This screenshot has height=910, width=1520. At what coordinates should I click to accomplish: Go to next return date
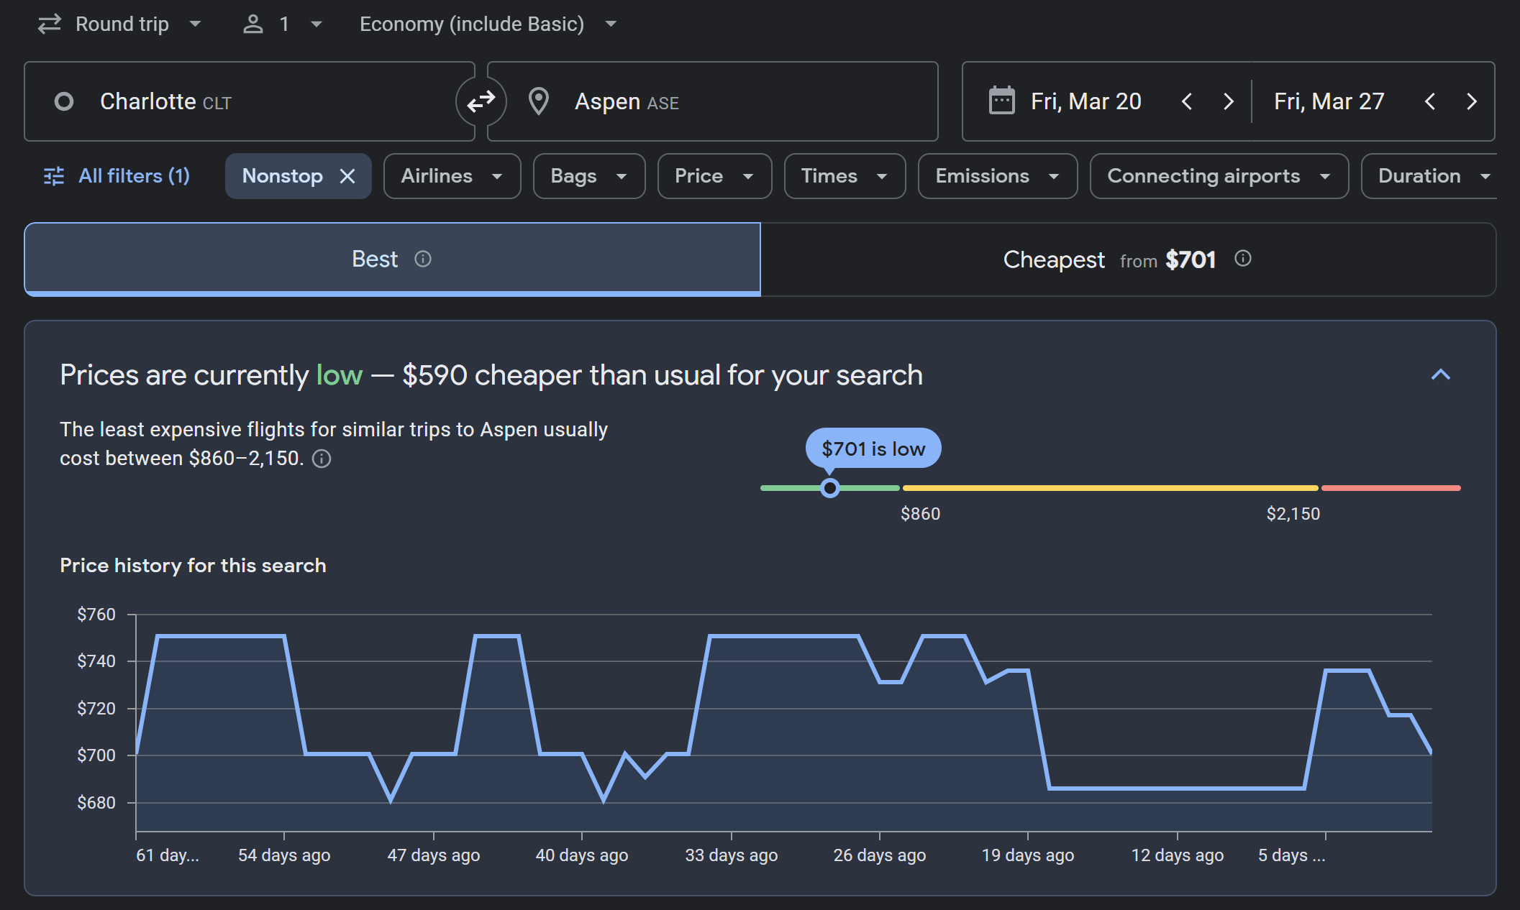(x=1472, y=101)
